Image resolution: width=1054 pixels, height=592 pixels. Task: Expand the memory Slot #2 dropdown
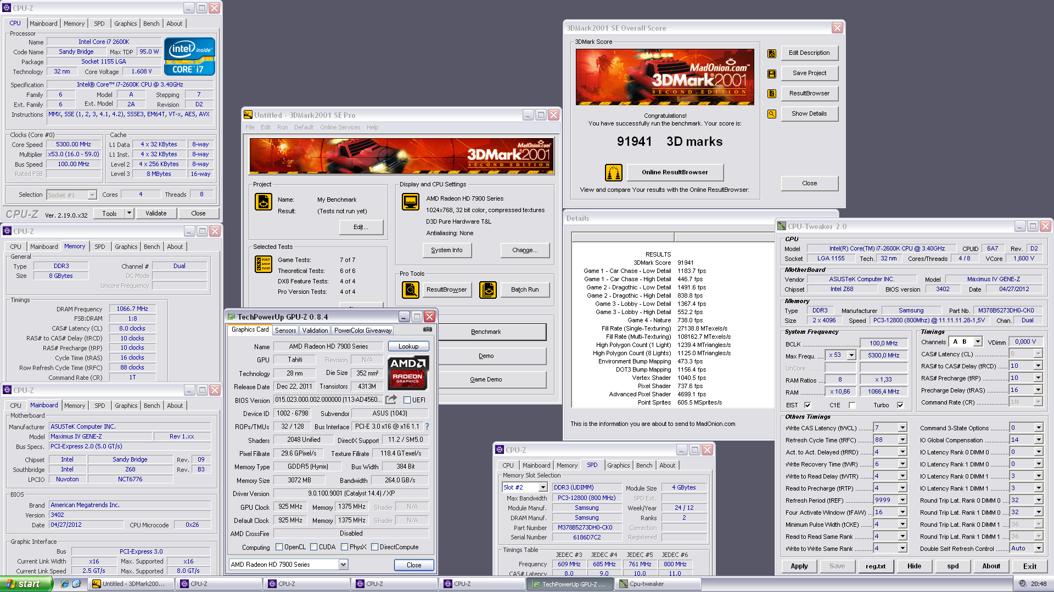[x=543, y=487]
